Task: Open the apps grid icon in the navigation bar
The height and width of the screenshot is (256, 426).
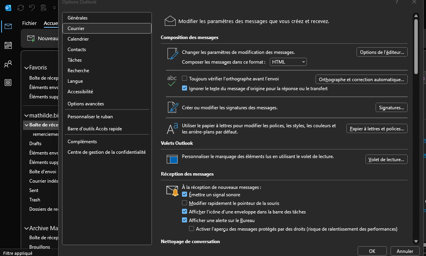Action: 8,82
